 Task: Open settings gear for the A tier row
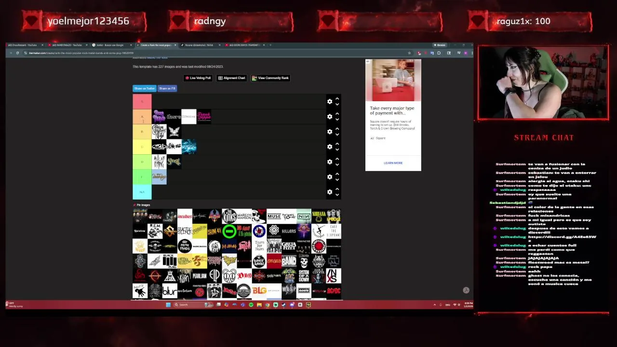pos(330,117)
